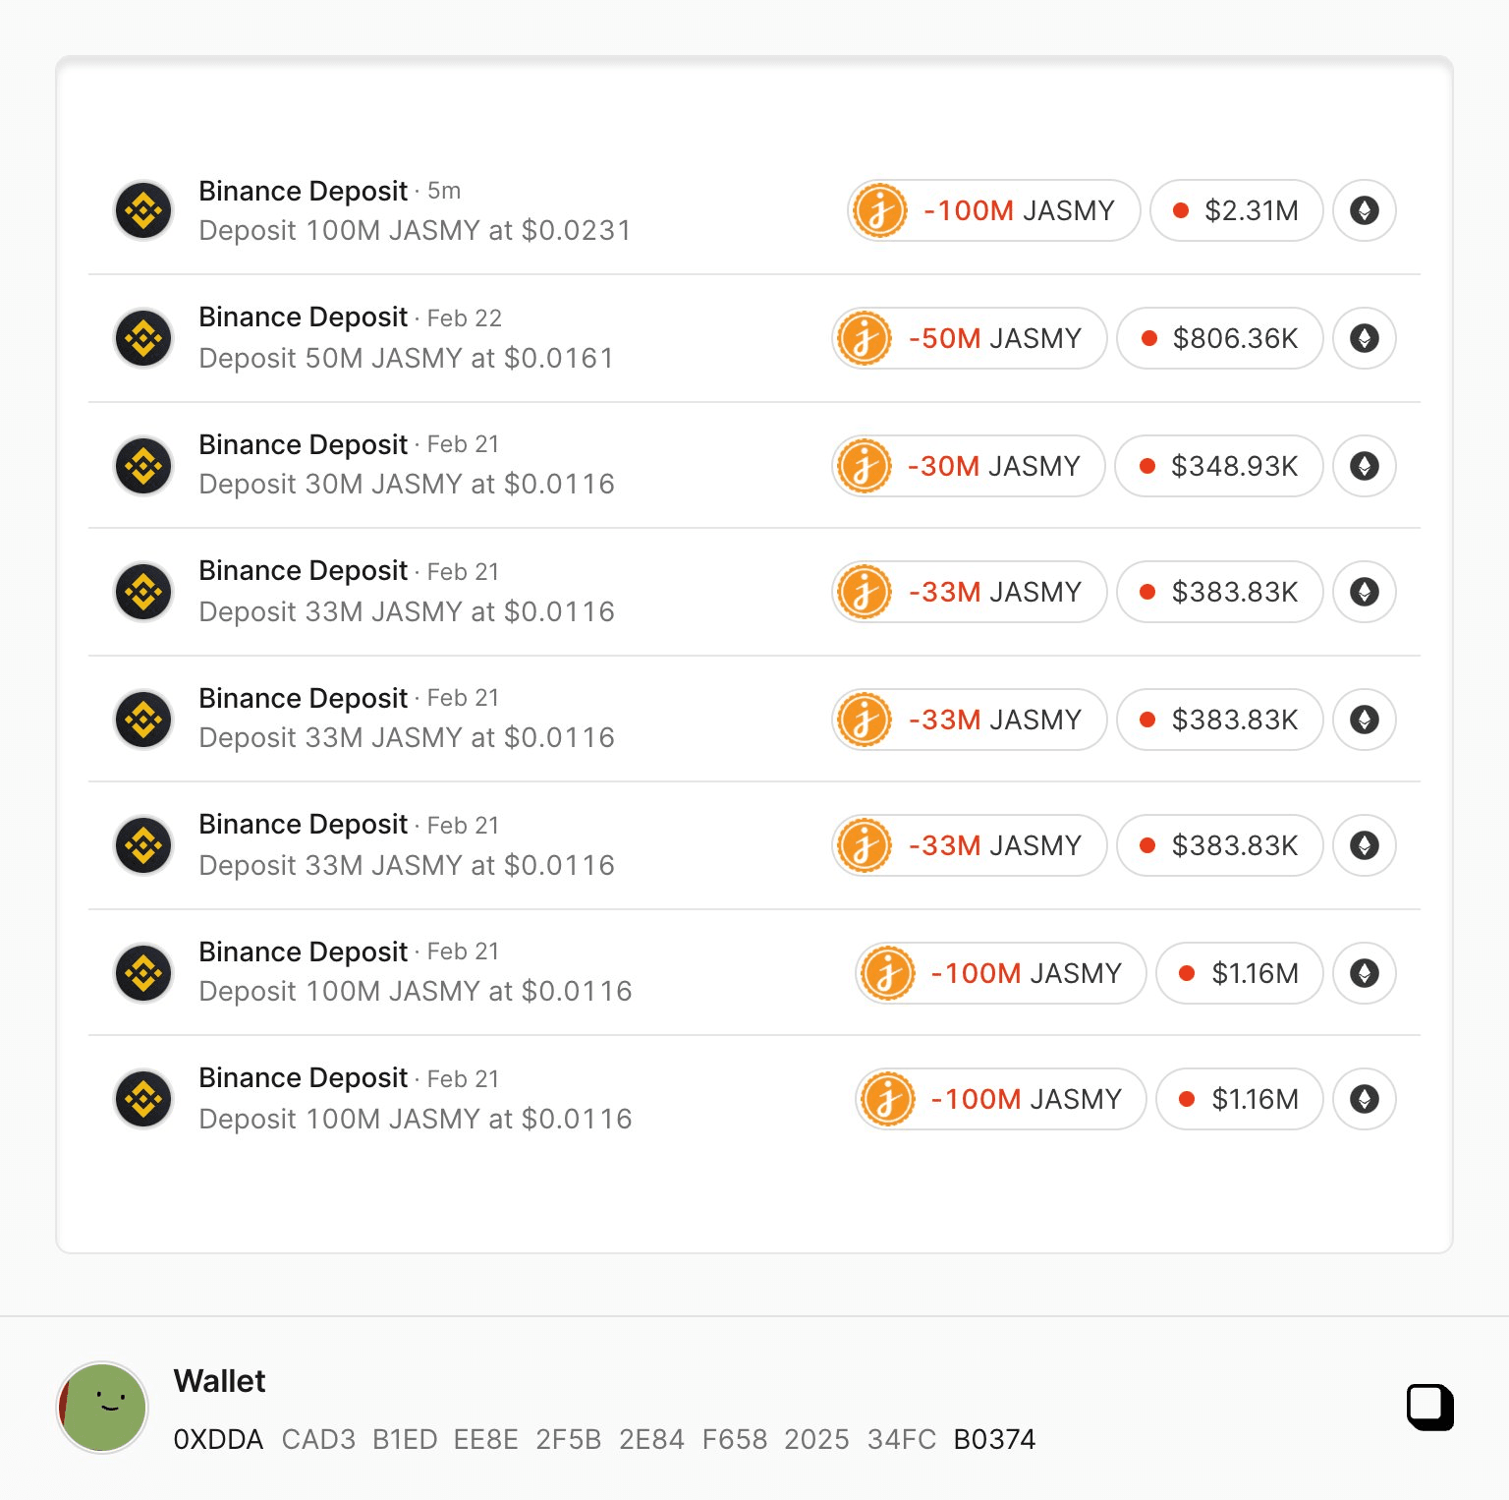Screen dimensions: 1509x1500
Task: Click the $806.36K value badge
Action: tap(1218, 338)
